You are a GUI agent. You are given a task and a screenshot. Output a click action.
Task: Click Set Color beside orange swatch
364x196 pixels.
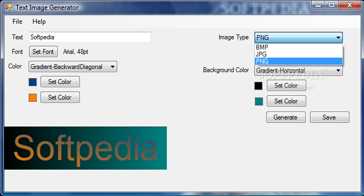click(60, 97)
